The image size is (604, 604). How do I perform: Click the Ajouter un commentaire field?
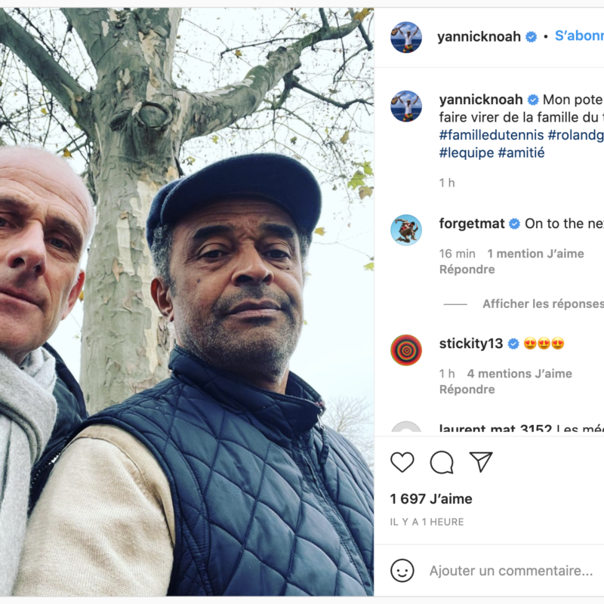[x=511, y=571]
